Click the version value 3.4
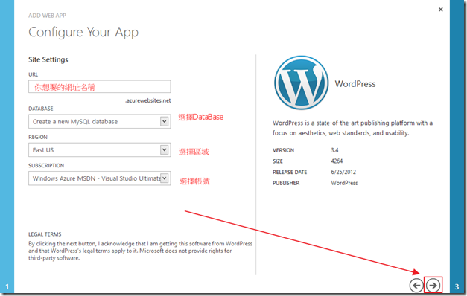 (334, 150)
